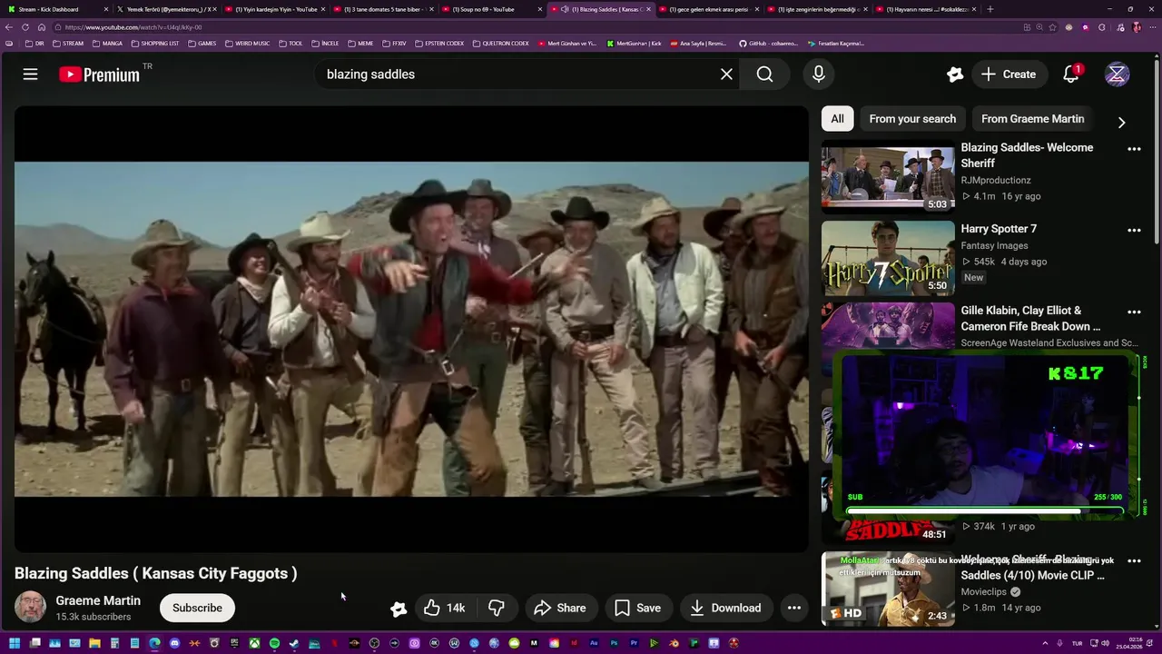Open the Movieclips channel name

[x=983, y=591]
